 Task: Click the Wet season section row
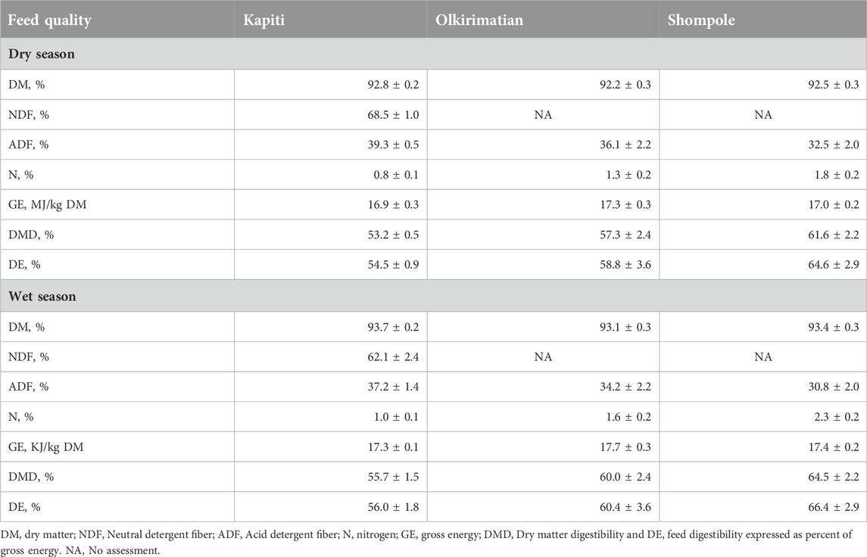[x=433, y=296]
